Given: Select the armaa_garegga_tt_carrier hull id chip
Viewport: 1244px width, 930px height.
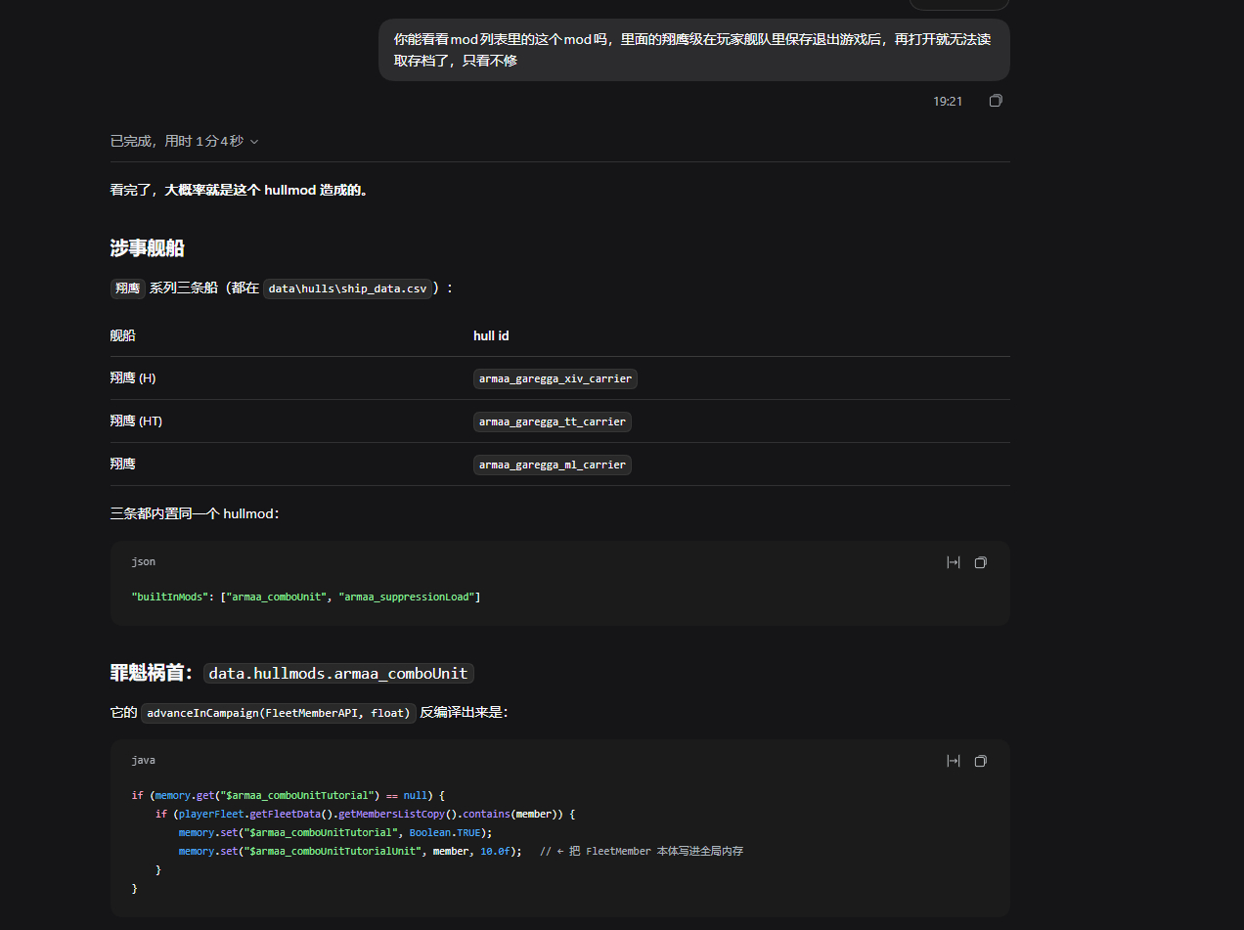Looking at the screenshot, I should pos(553,421).
